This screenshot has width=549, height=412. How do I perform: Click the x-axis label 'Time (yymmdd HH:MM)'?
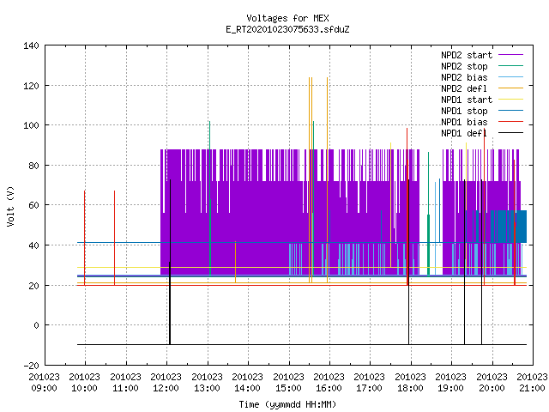tap(287, 404)
